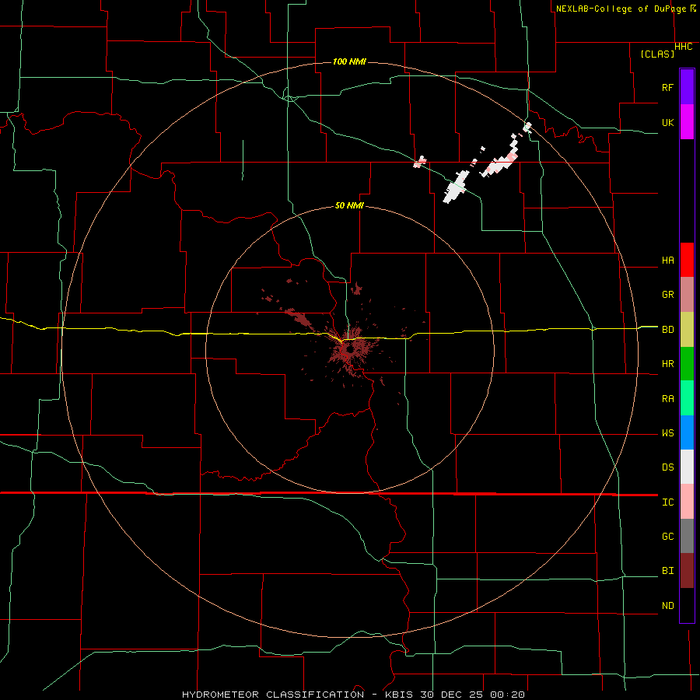
Task: Click the ND legend label
Action: click(667, 606)
